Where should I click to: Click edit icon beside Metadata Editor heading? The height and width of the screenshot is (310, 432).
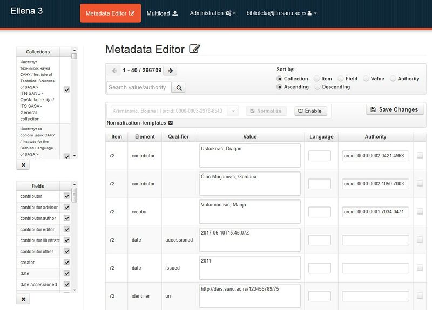[195, 50]
